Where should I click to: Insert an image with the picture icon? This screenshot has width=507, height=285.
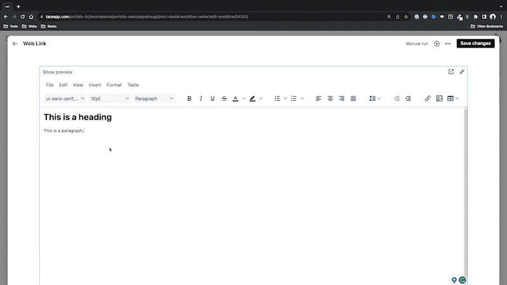(439, 99)
